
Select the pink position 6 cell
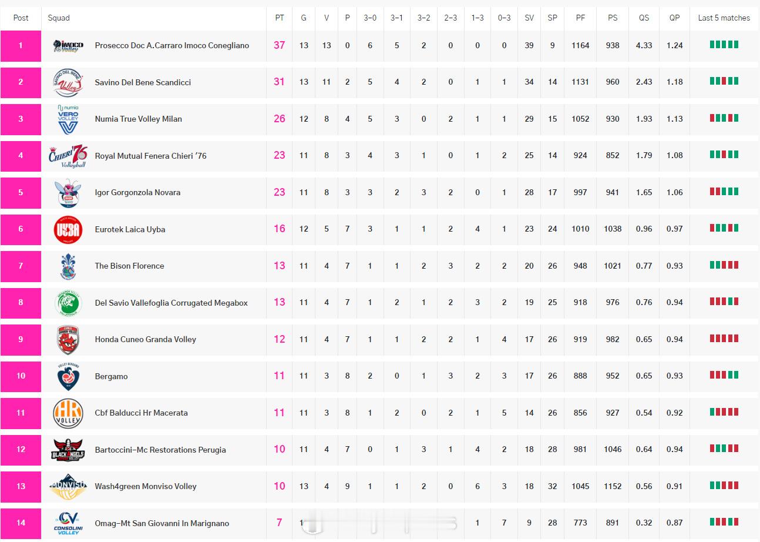pyautogui.click(x=21, y=229)
